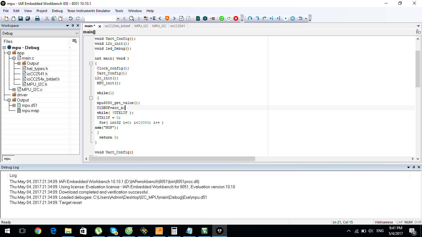Screen dimensions: 422x237
Task: Collapse the main function code fold
Action: coord(91,63)
